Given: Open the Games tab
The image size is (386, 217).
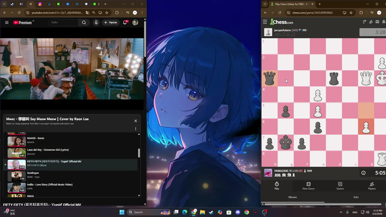Looking at the screenshot, I should (x=340, y=186).
